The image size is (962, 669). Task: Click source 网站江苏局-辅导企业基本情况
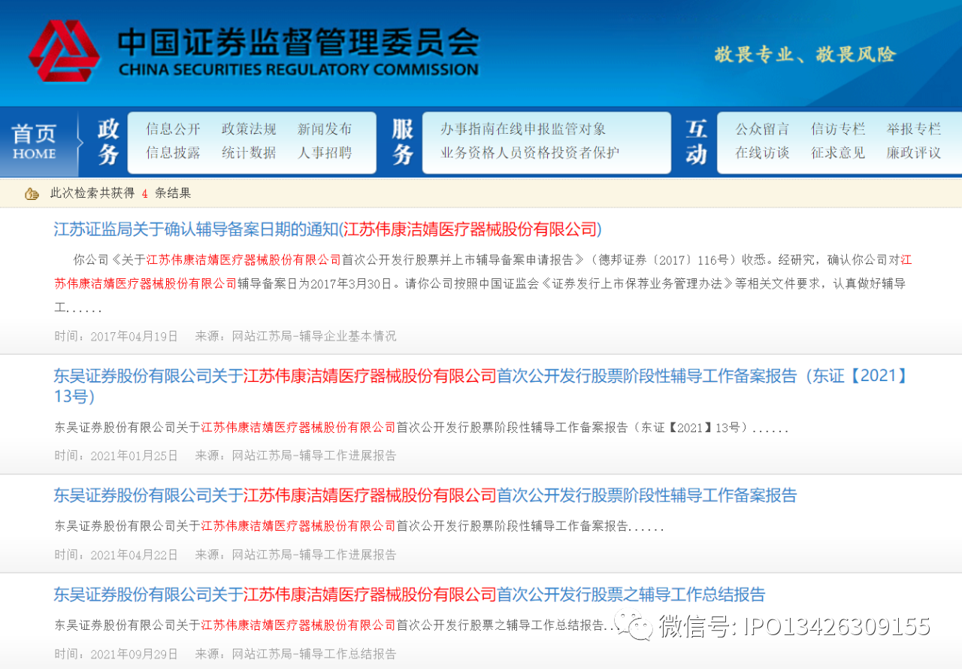(314, 336)
